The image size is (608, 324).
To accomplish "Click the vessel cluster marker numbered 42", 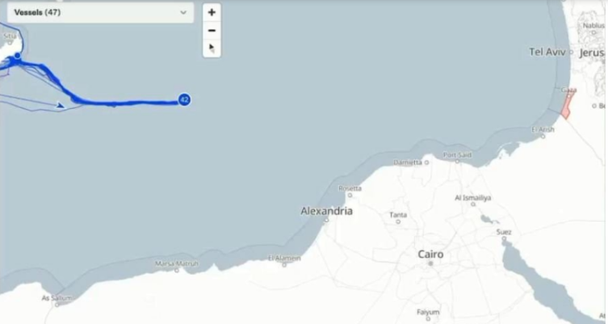I will [x=184, y=99].
